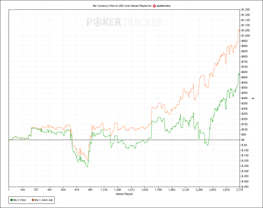Click the 'Hands Played' axis label
Viewport: 263px width, 208px height.
point(124,194)
